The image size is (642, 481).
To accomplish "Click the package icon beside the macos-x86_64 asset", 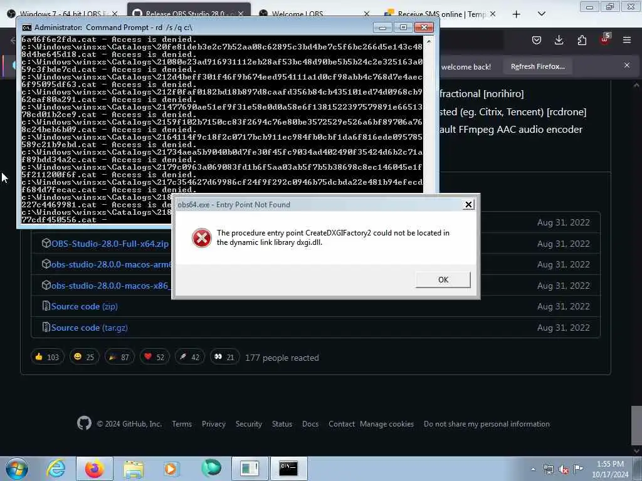I will [x=46, y=285].
